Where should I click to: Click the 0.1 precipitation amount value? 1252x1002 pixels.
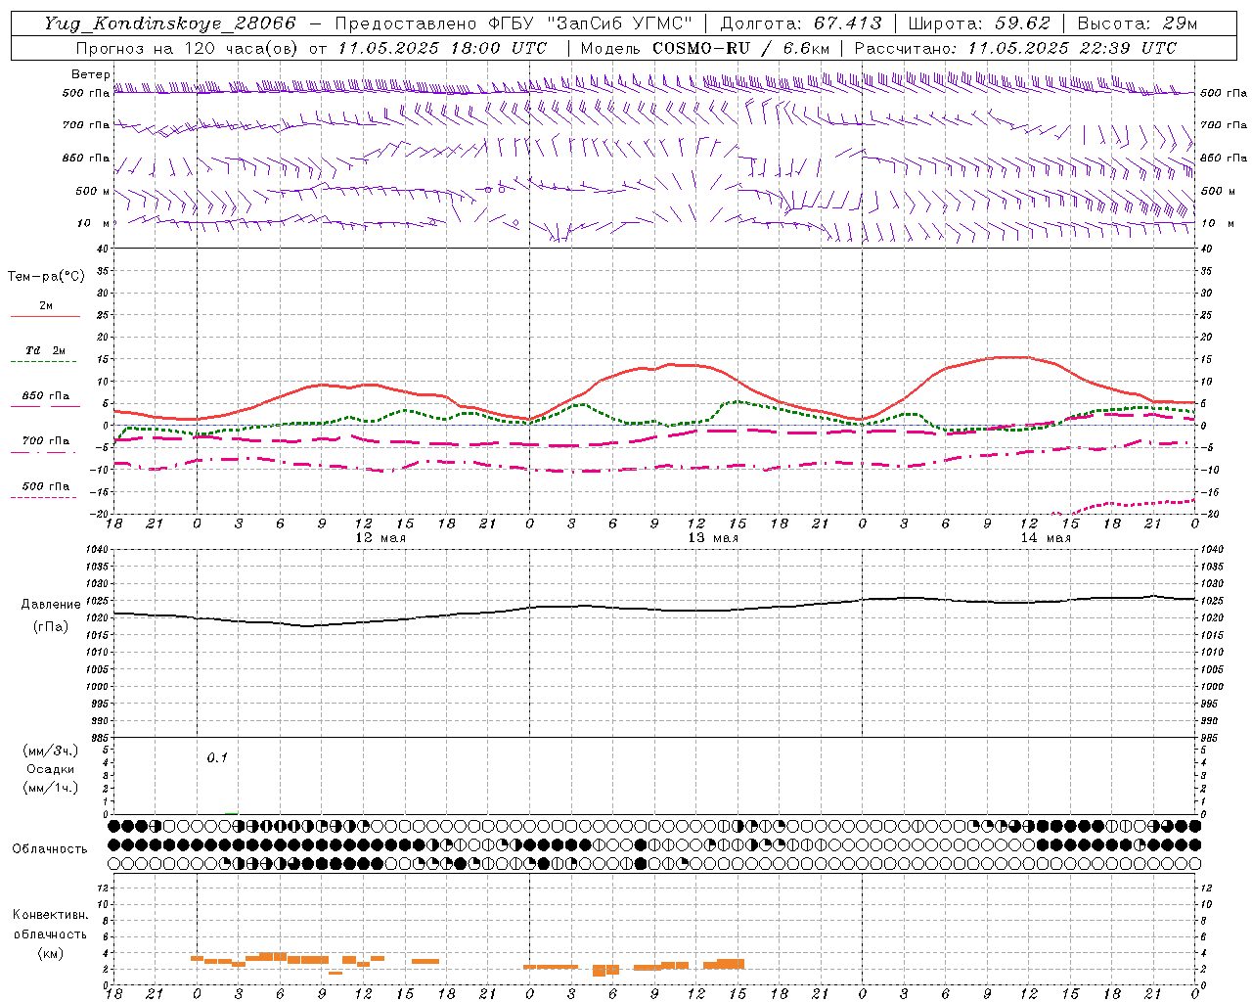pos(217,757)
